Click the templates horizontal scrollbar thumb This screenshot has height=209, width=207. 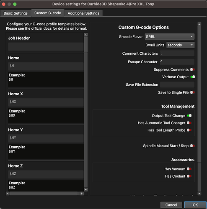point(44,194)
